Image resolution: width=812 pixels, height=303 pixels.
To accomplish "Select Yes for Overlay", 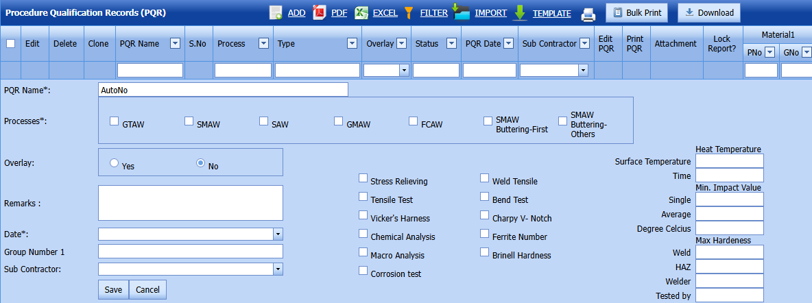I will pos(115,163).
